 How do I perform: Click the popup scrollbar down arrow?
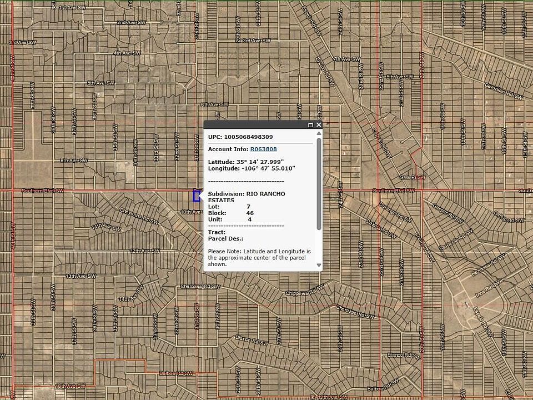pos(319,266)
